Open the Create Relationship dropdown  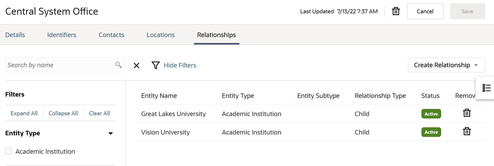446,65
